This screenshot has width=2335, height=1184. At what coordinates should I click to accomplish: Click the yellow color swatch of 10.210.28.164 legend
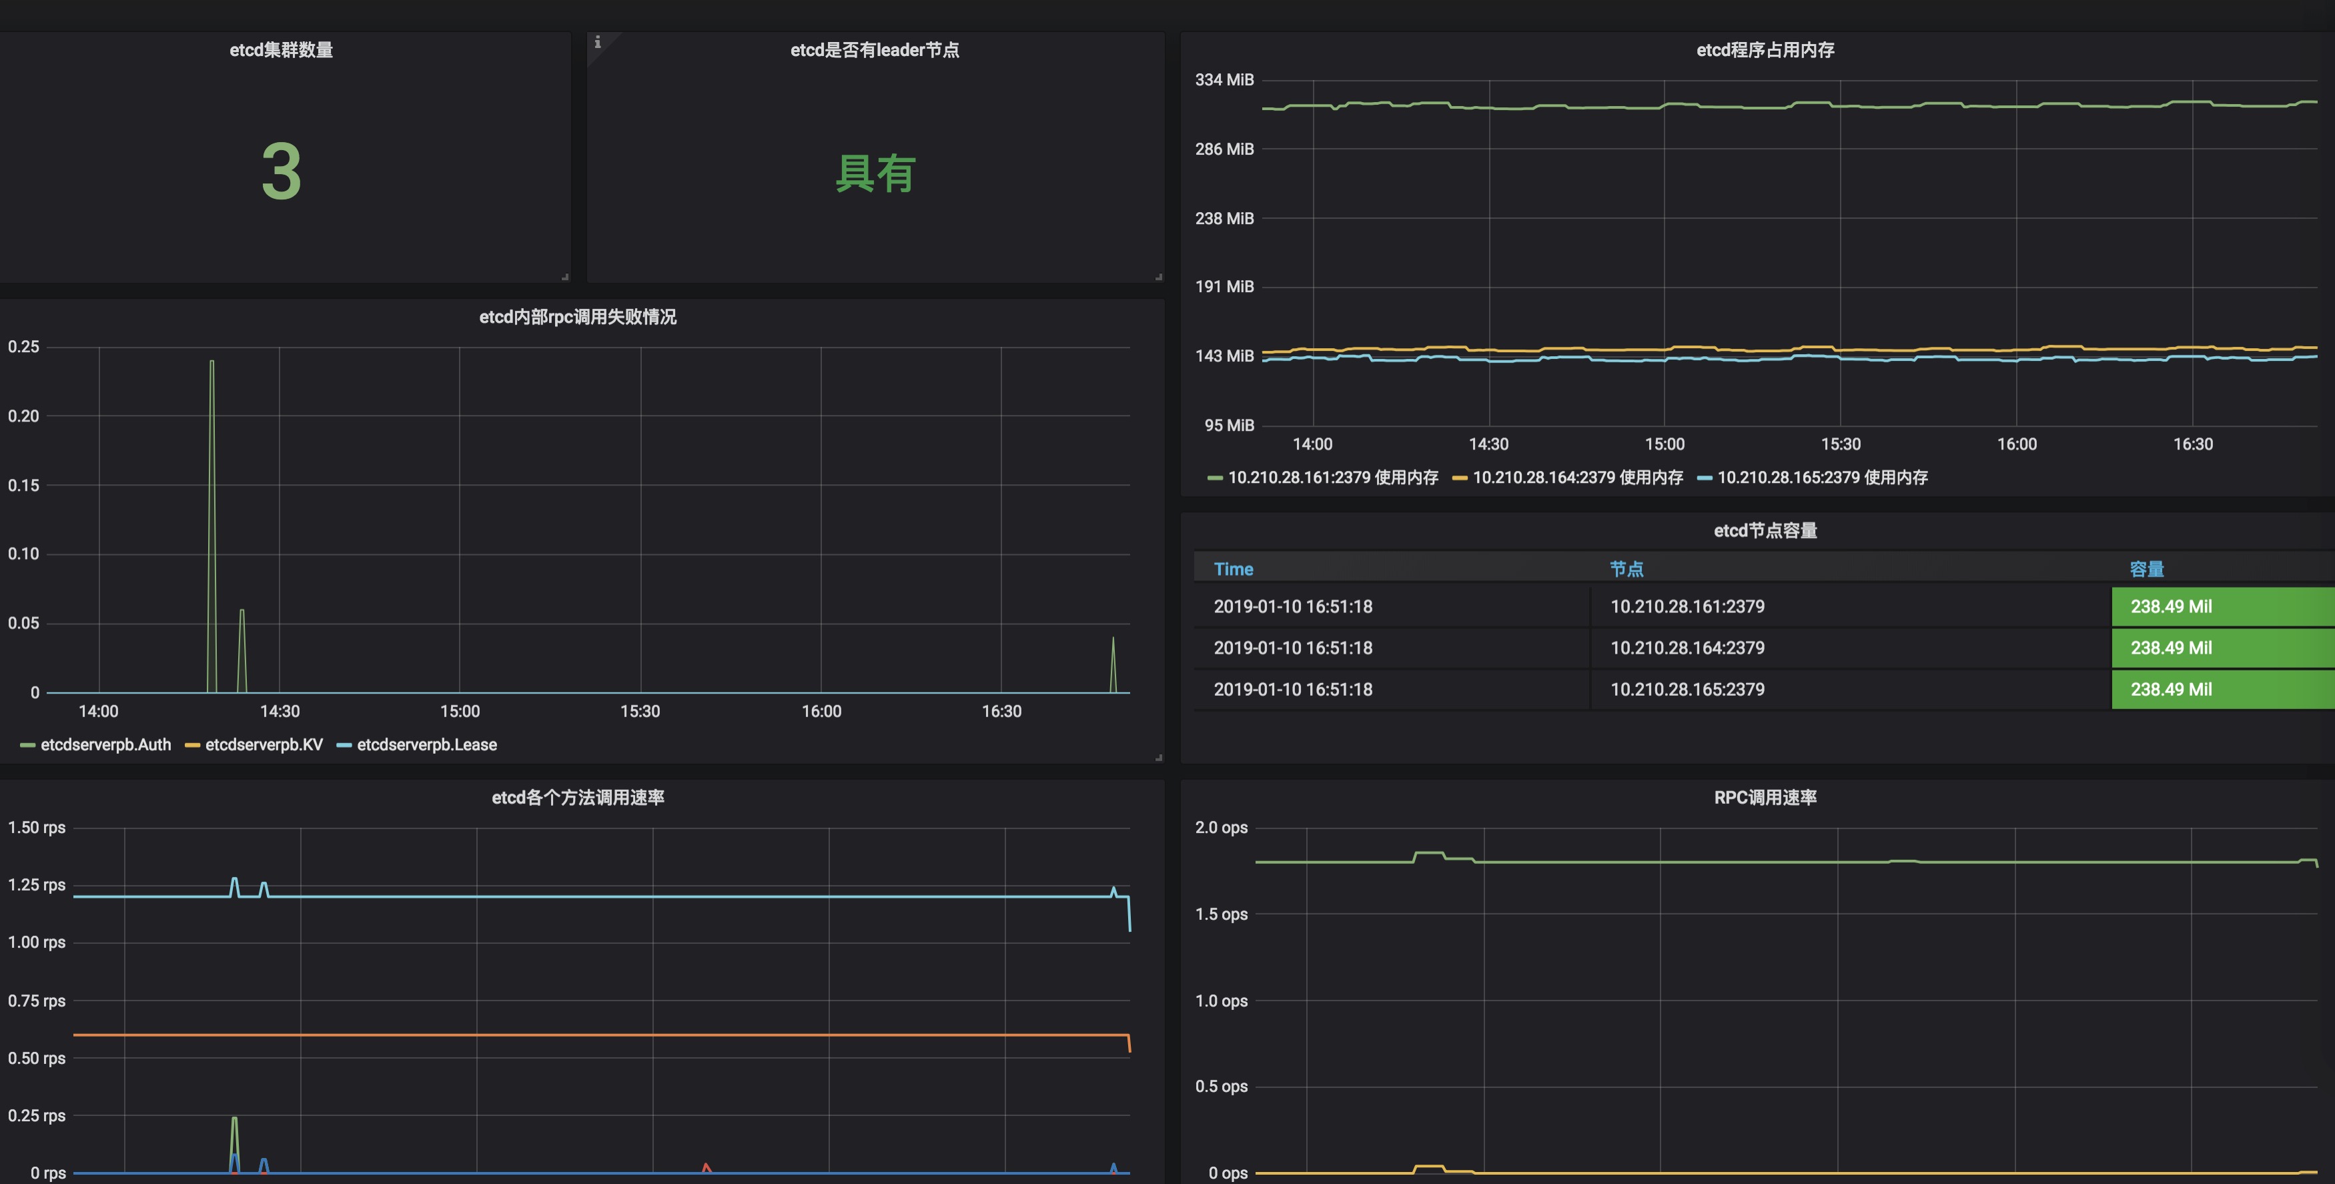click(x=1460, y=478)
